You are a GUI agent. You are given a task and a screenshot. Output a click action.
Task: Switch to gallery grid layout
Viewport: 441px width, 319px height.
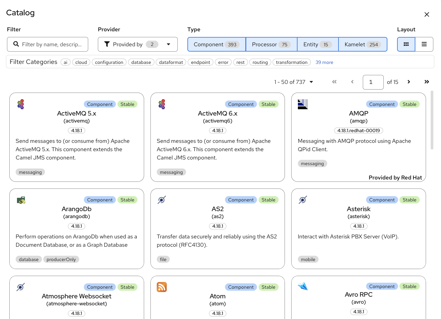(x=406, y=44)
